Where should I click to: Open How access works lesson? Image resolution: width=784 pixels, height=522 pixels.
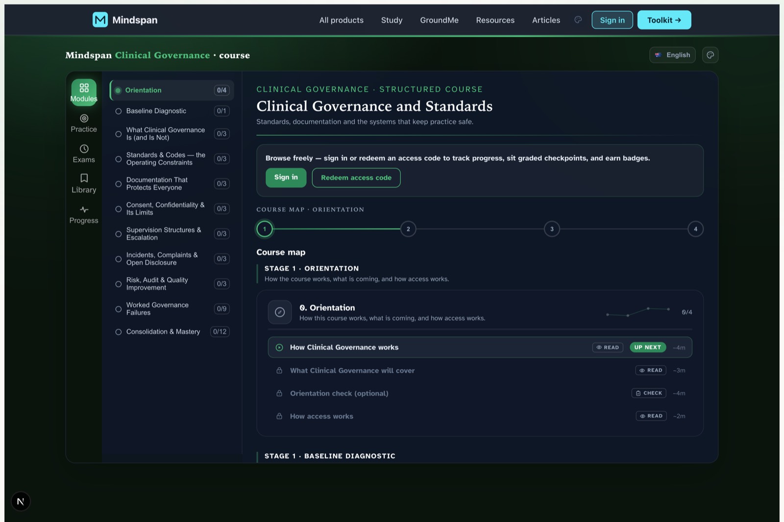480,416
